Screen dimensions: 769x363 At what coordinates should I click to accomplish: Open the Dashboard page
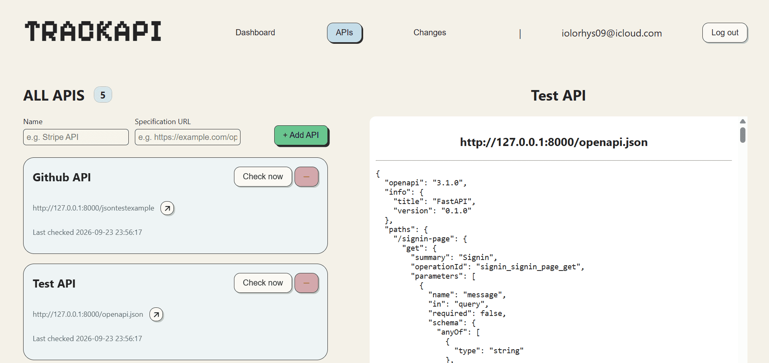point(255,32)
